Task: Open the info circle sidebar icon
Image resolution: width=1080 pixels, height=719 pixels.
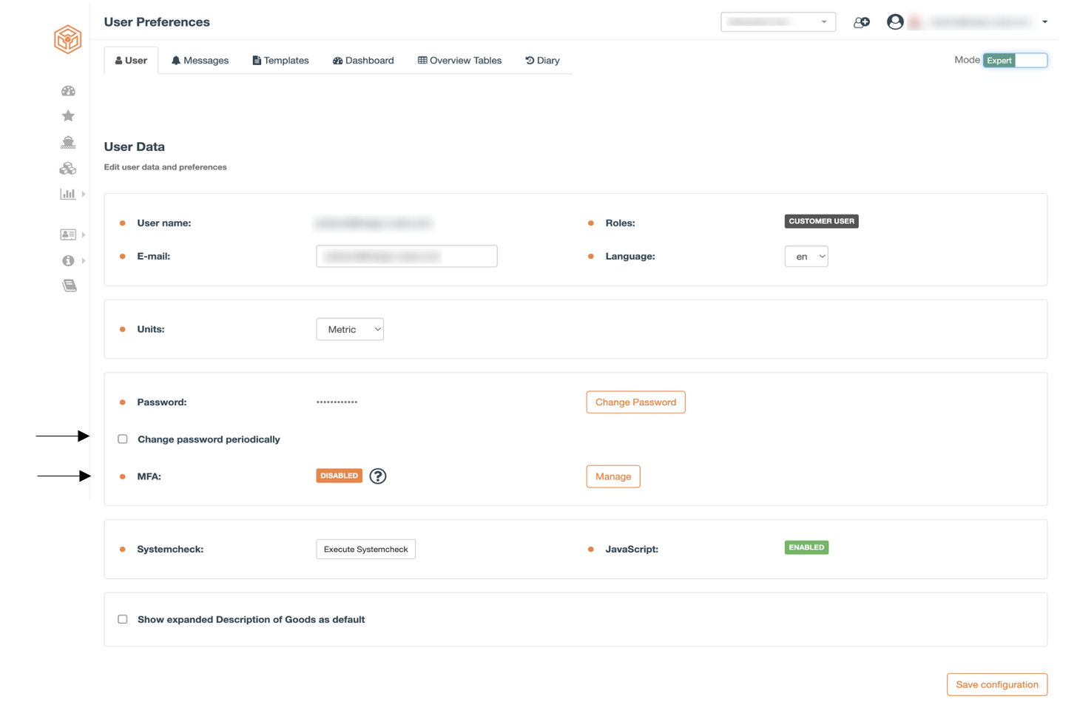Action: click(x=68, y=260)
